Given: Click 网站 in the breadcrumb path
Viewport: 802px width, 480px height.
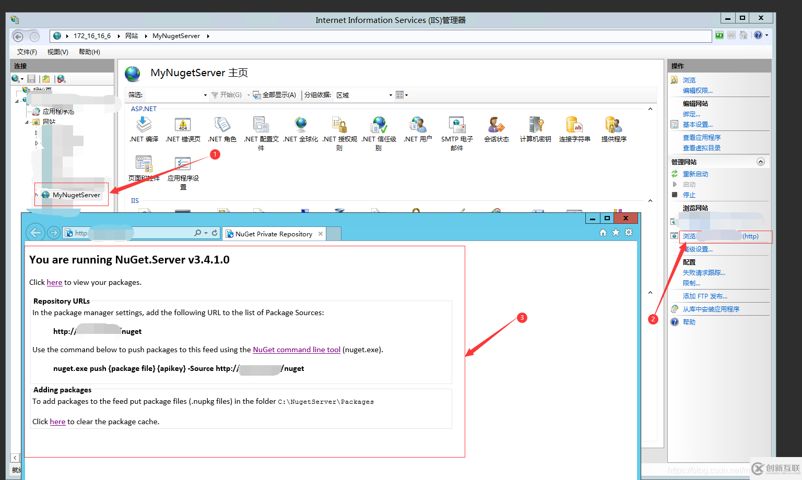Looking at the screenshot, I should [x=132, y=36].
